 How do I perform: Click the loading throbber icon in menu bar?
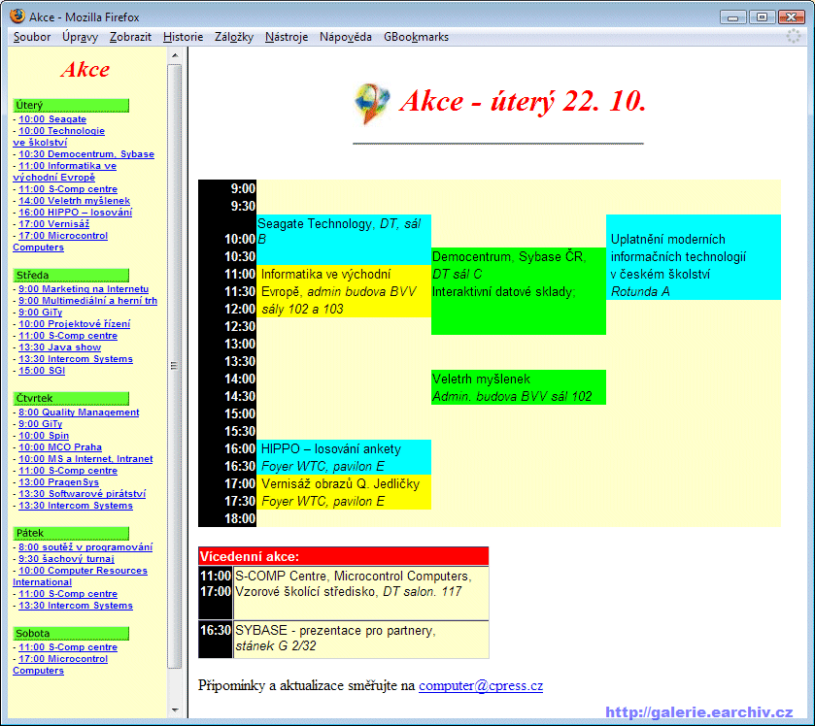794,36
